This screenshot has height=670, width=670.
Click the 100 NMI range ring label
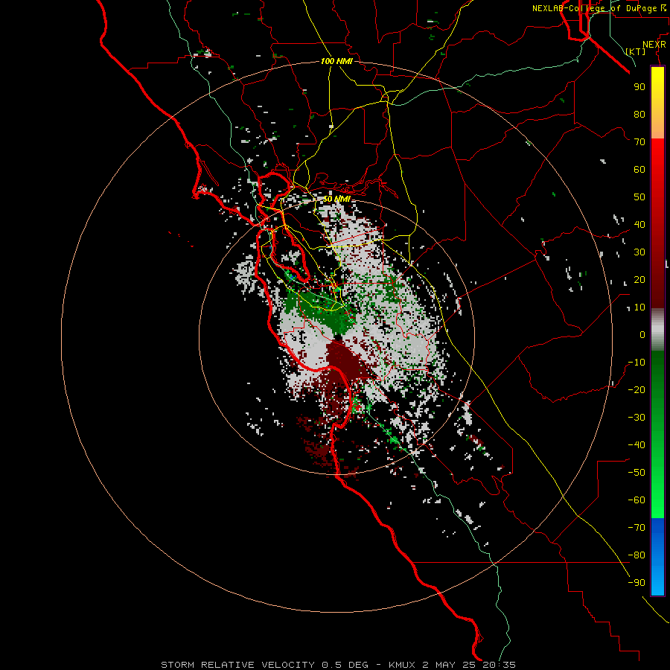coord(336,62)
